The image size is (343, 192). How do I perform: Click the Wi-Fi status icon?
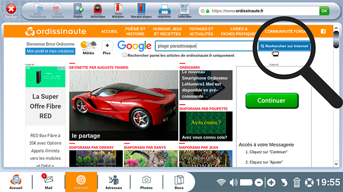coord(221,182)
